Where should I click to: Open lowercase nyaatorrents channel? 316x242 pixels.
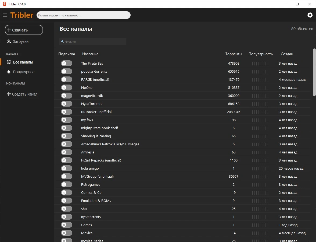[x=91, y=217]
